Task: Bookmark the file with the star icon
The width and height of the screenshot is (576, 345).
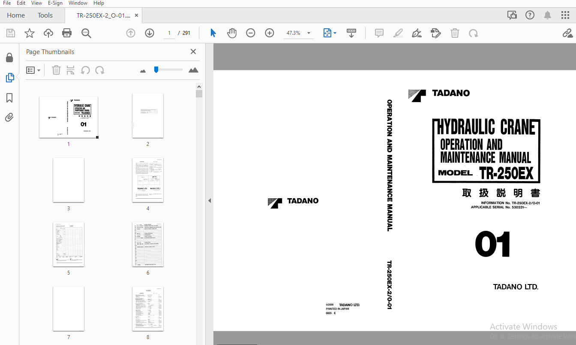Action: [x=30, y=33]
